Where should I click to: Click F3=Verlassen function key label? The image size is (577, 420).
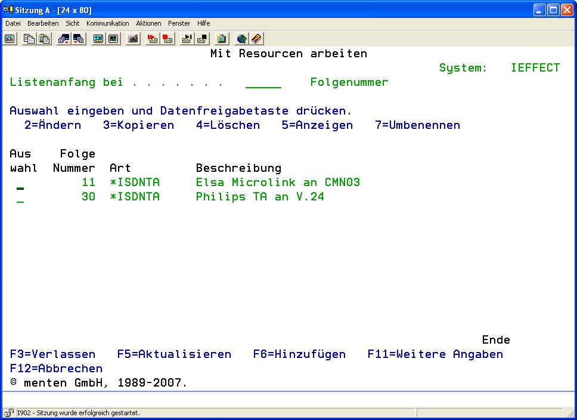point(52,354)
